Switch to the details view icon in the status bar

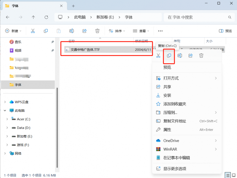pos(228,175)
